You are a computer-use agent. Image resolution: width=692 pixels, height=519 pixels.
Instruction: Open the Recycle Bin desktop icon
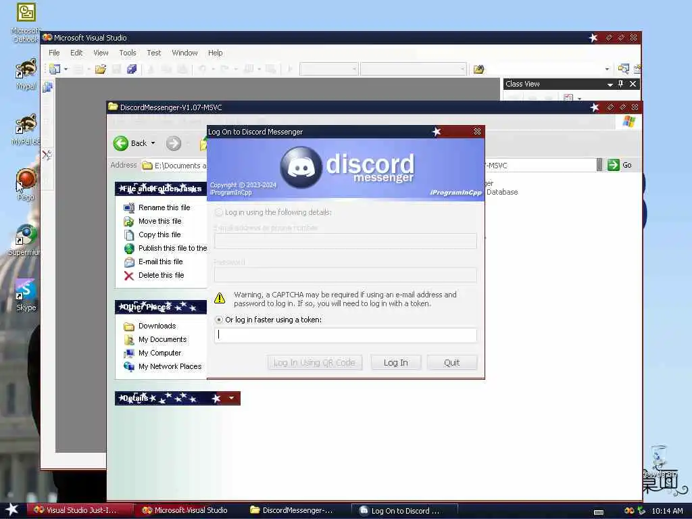[658, 458]
